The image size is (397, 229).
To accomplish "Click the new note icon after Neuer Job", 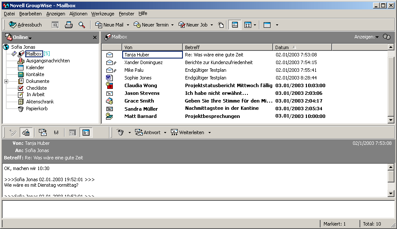I will click(221, 25).
